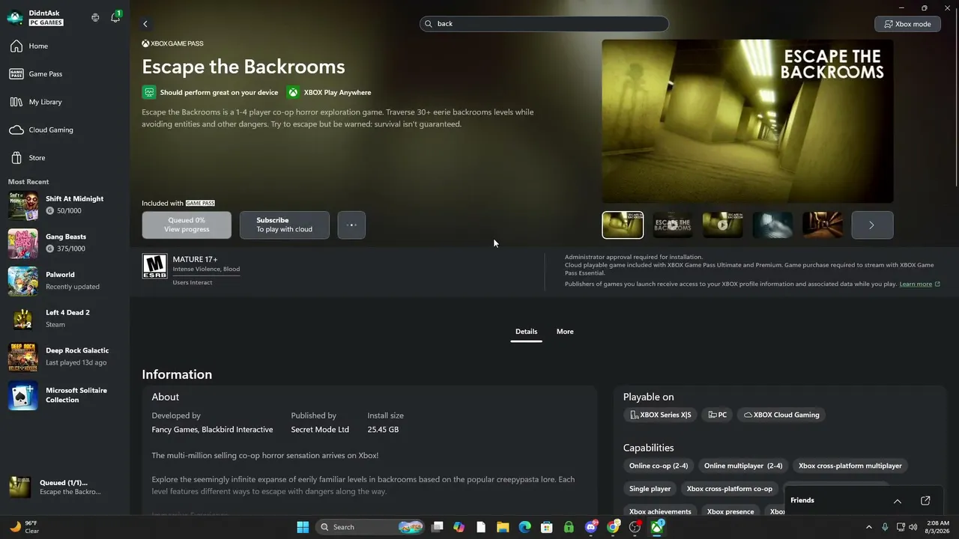Enable Xbox mode
Image resolution: width=959 pixels, height=539 pixels.
(x=907, y=24)
